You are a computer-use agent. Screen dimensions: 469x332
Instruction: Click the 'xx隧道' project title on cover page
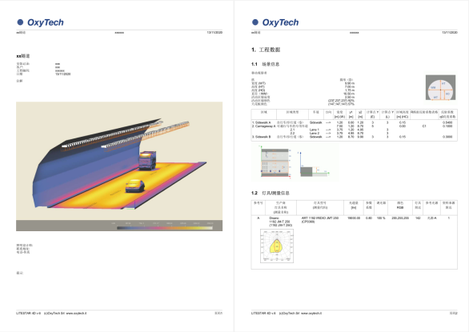point(23,56)
